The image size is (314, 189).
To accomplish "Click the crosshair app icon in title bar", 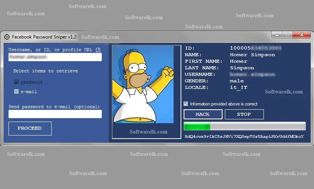I will [x=7, y=37].
